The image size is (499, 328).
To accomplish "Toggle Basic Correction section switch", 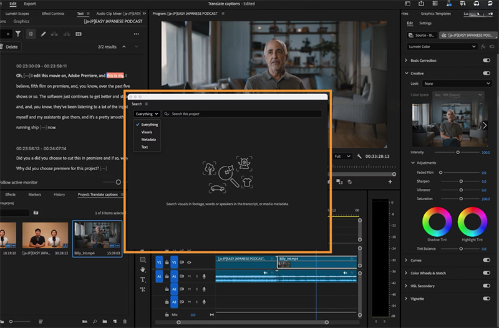I will 487,60.
